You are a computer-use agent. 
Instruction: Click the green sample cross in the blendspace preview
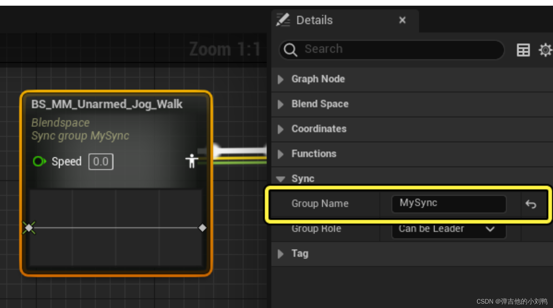(x=29, y=228)
